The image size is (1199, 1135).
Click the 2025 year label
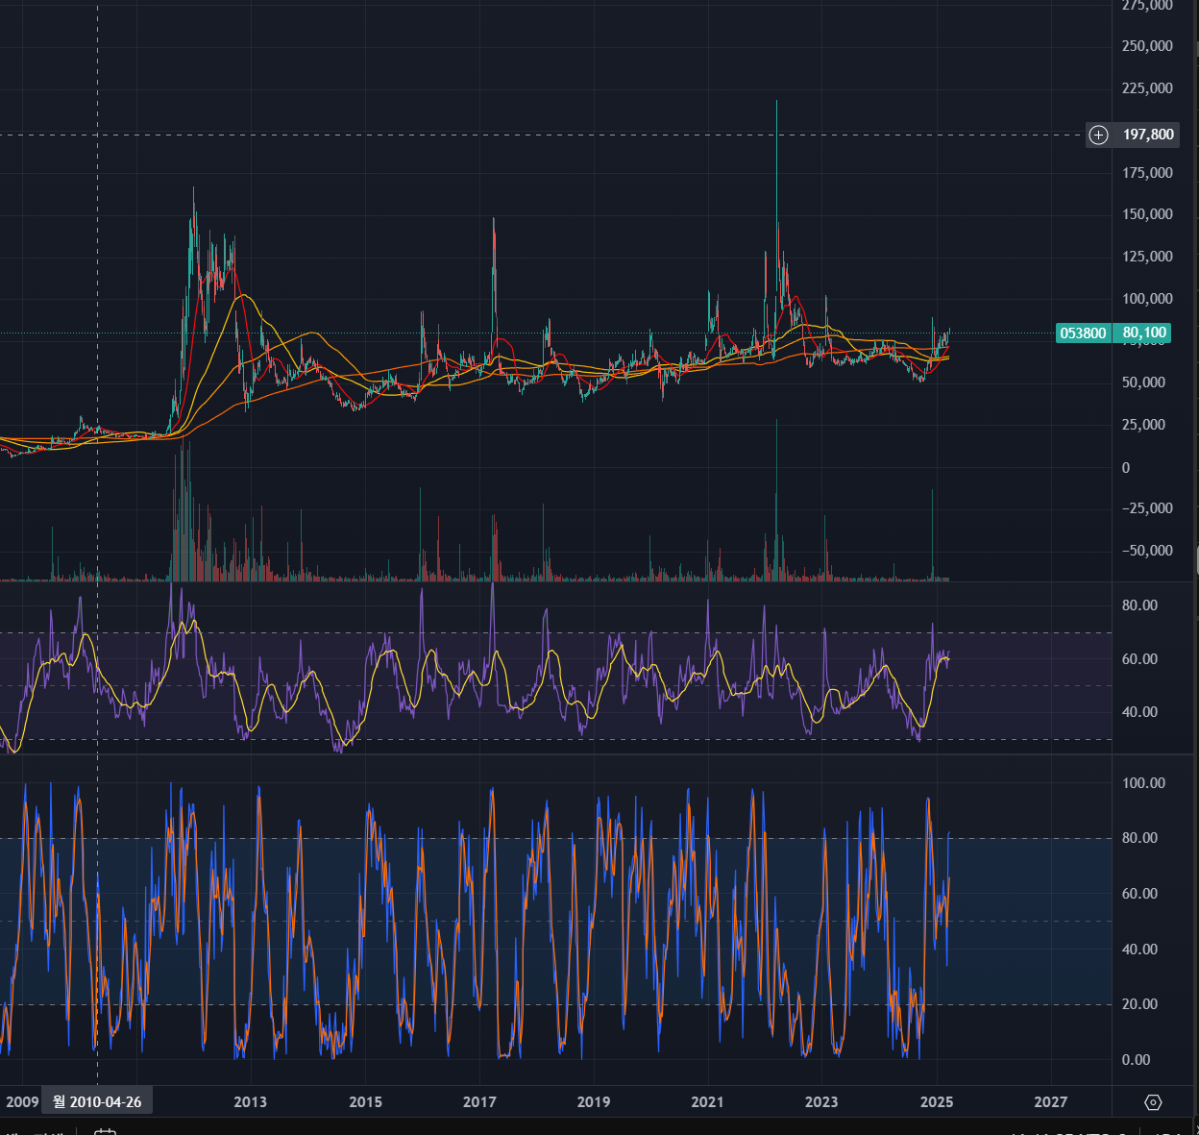(x=936, y=1102)
